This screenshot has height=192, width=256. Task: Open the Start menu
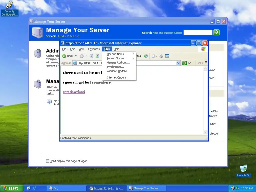point(11,188)
